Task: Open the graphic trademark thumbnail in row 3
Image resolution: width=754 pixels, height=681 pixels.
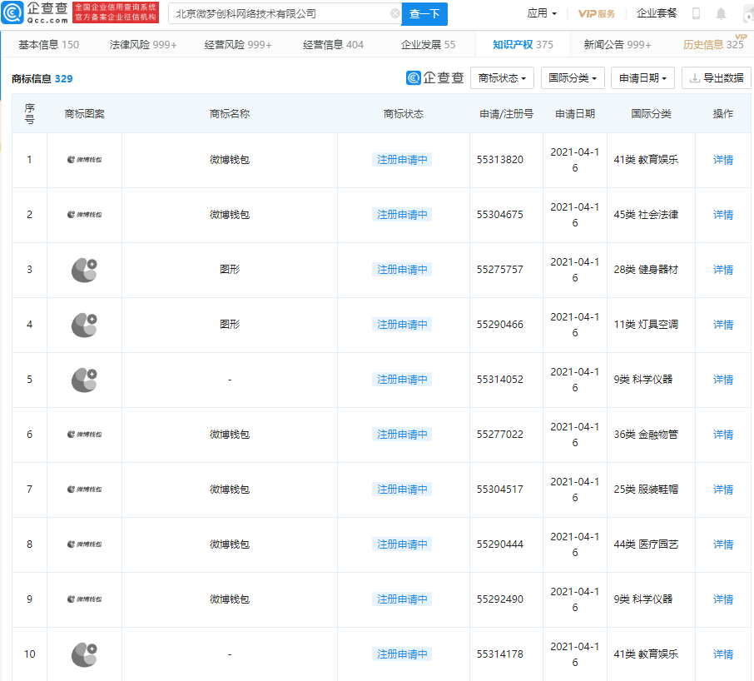Action: click(85, 270)
